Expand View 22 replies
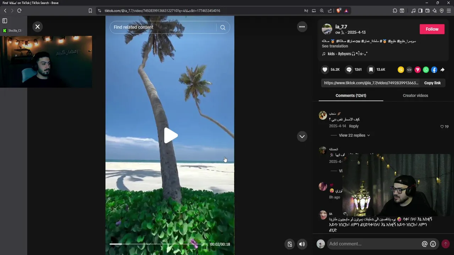This screenshot has height=255, width=454. pyautogui.click(x=354, y=135)
